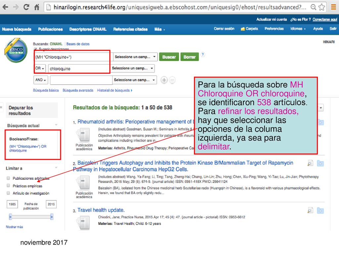
Task: Expand Historial de búsqueda
Action: click(115, 90)
